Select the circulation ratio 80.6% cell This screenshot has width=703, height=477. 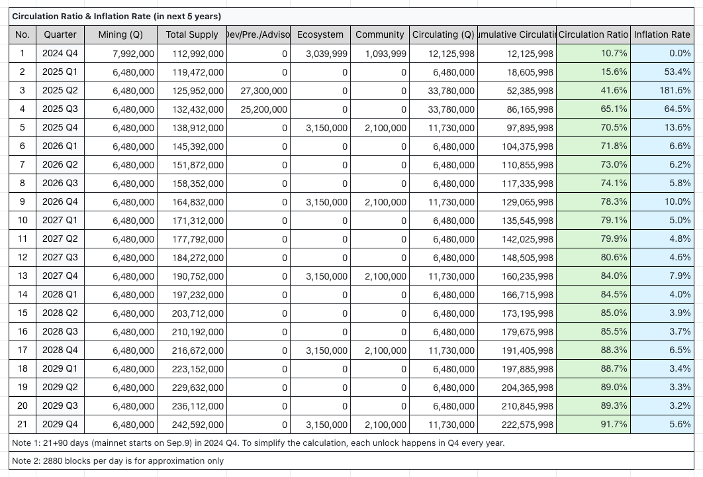(593, 258)
